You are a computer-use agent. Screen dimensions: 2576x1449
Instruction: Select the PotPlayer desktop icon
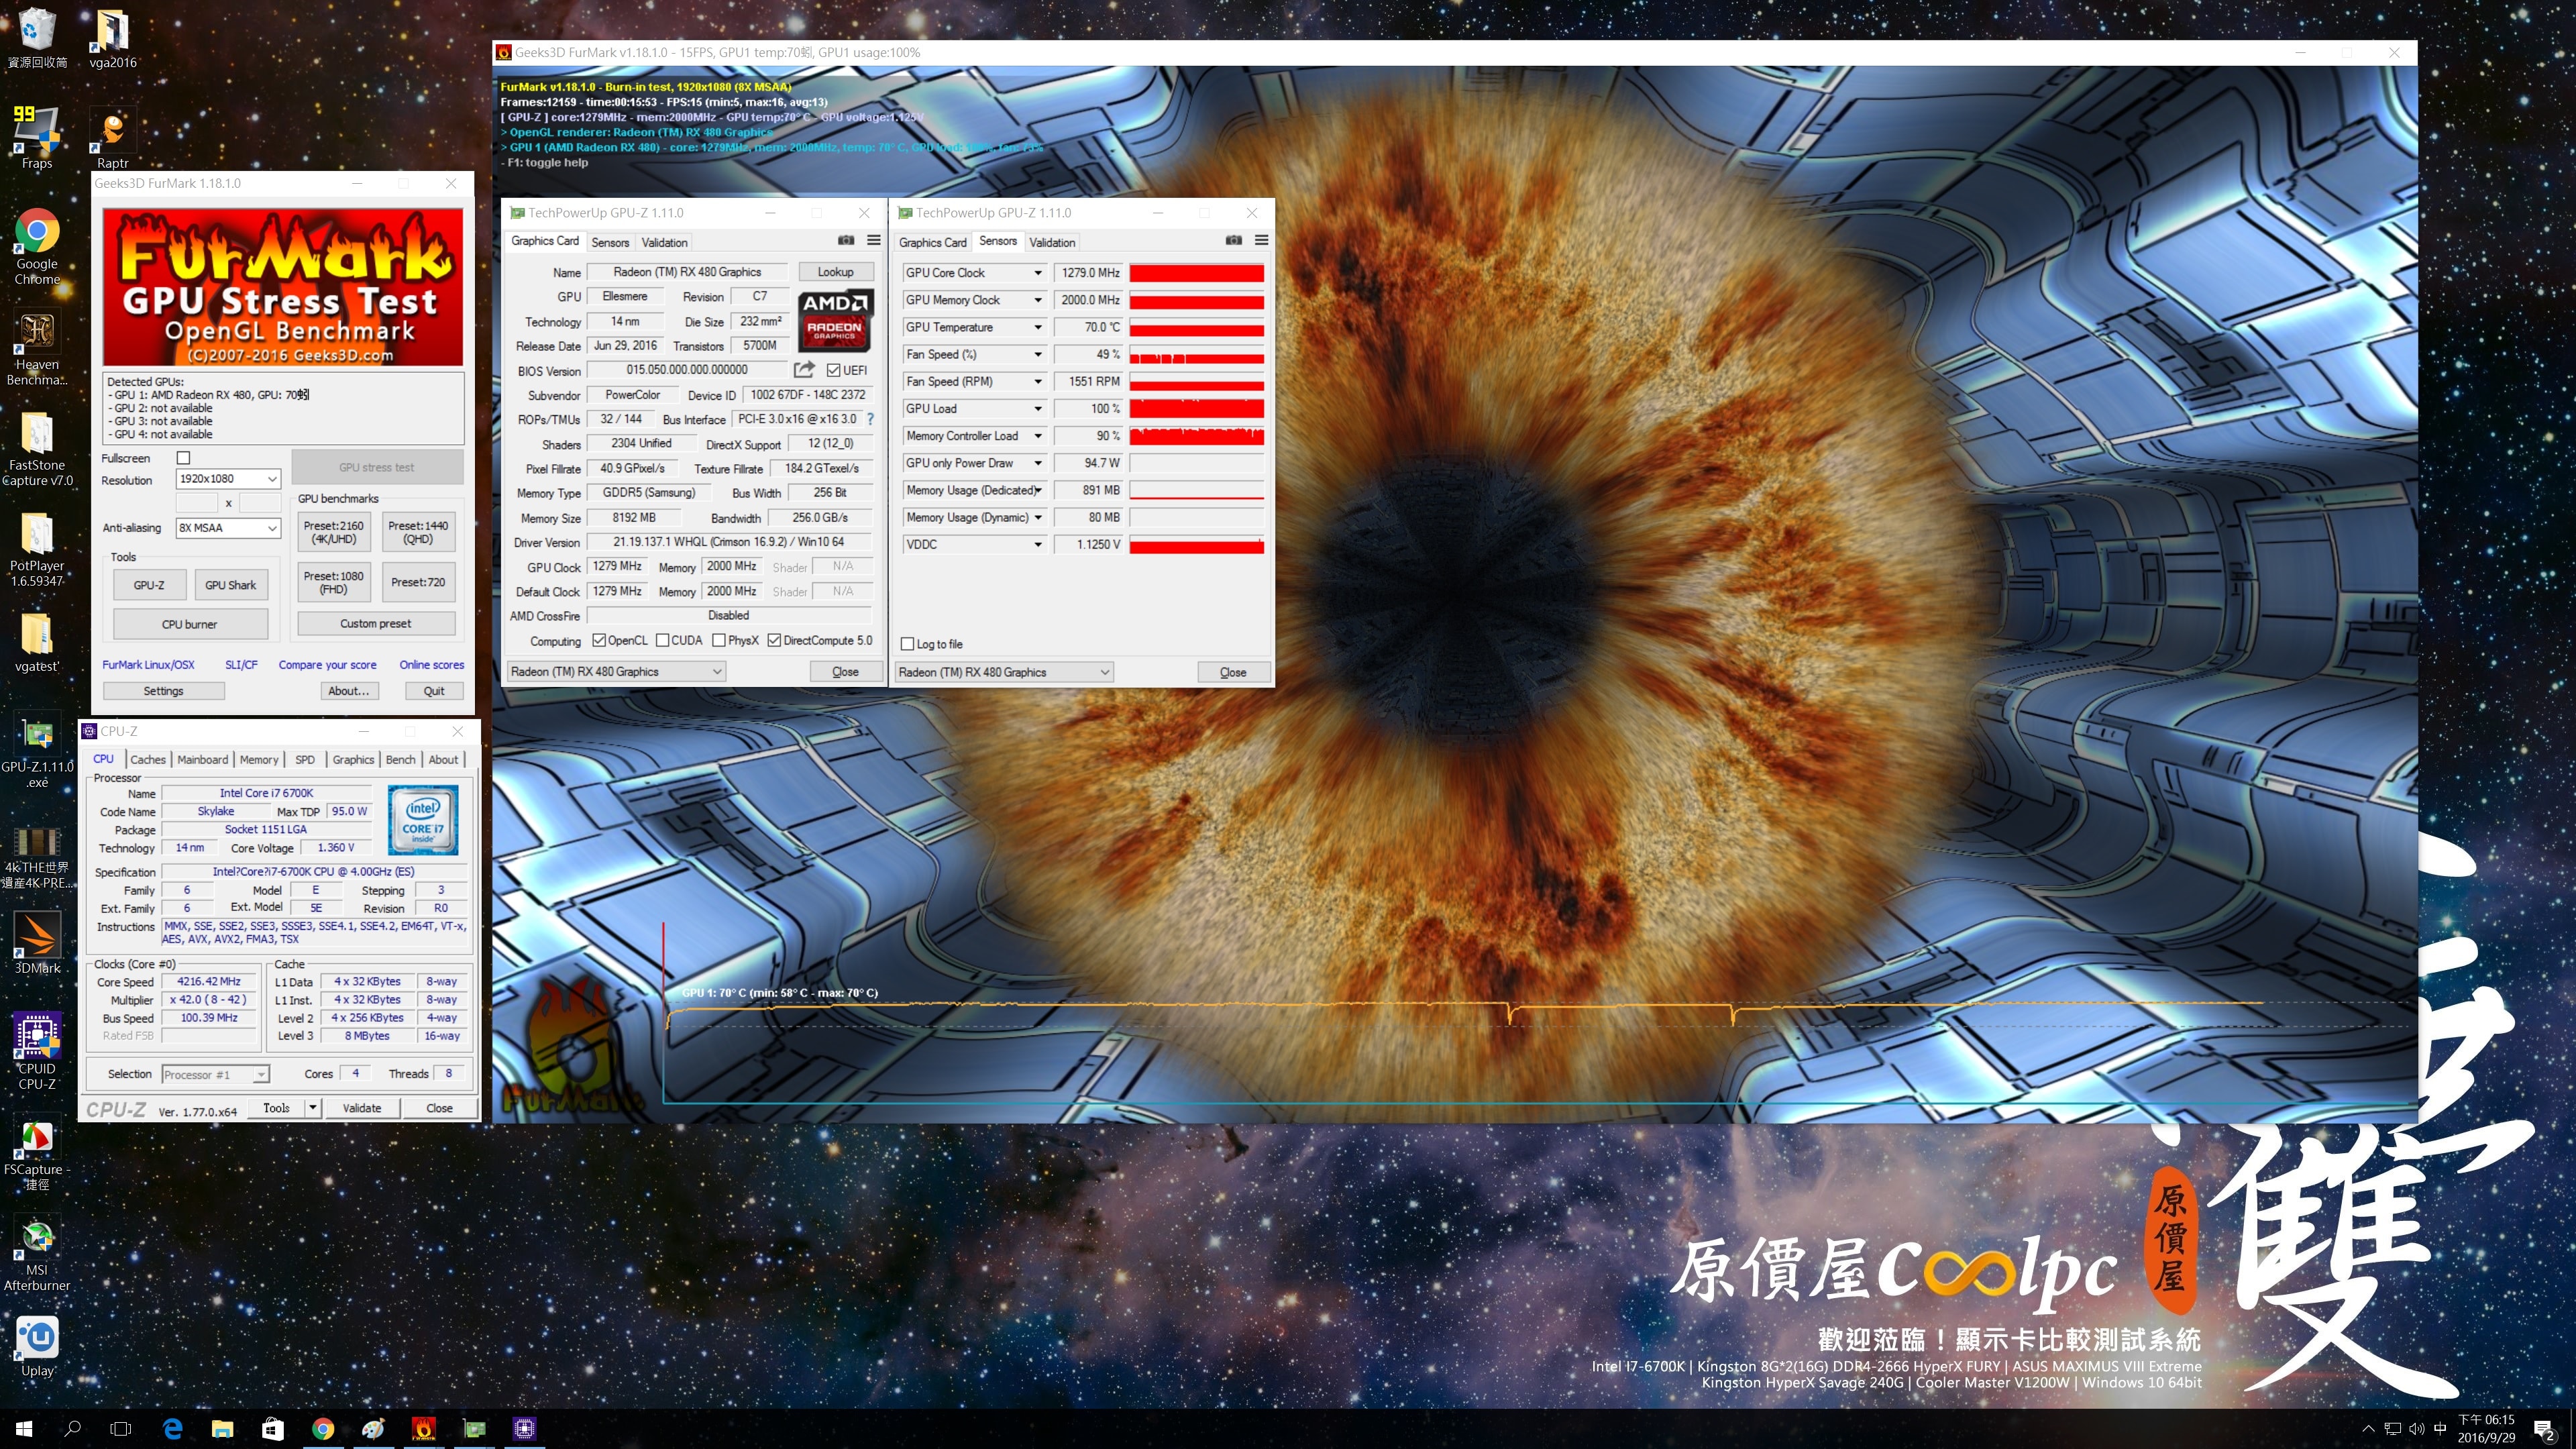tap(37, 548)
